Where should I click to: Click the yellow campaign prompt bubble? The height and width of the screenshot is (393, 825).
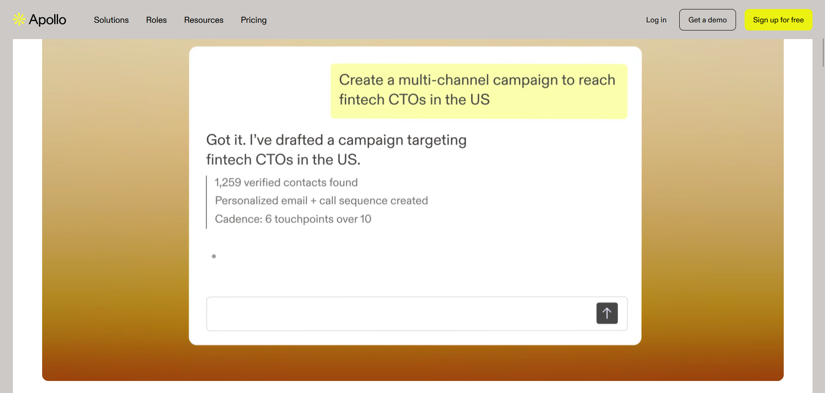478,91
